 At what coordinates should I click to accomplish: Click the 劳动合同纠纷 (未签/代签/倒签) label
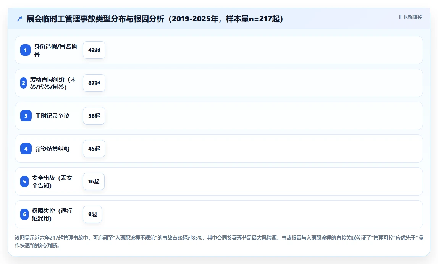pos(53,83)
